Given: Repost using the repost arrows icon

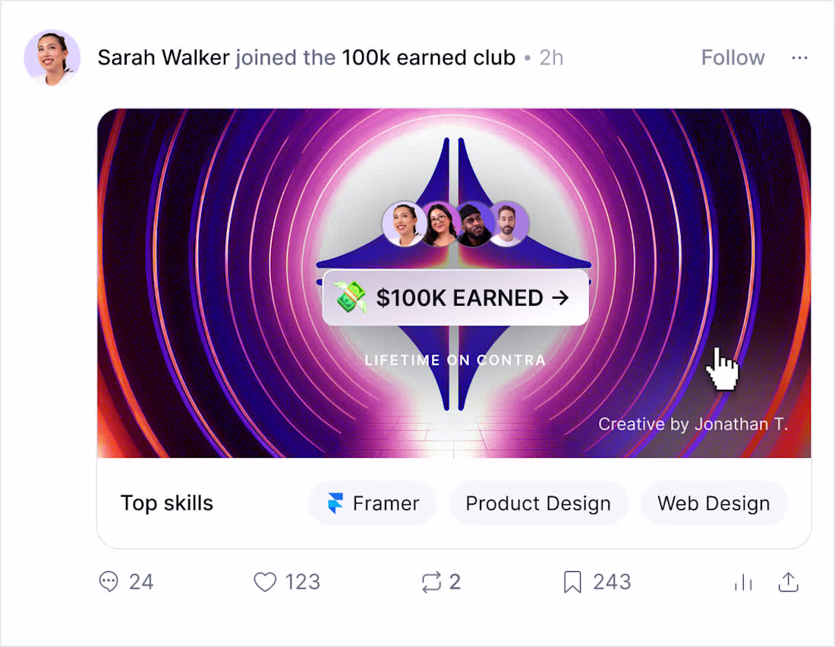Looking at the screenshot, I should (x=431, y=582).
